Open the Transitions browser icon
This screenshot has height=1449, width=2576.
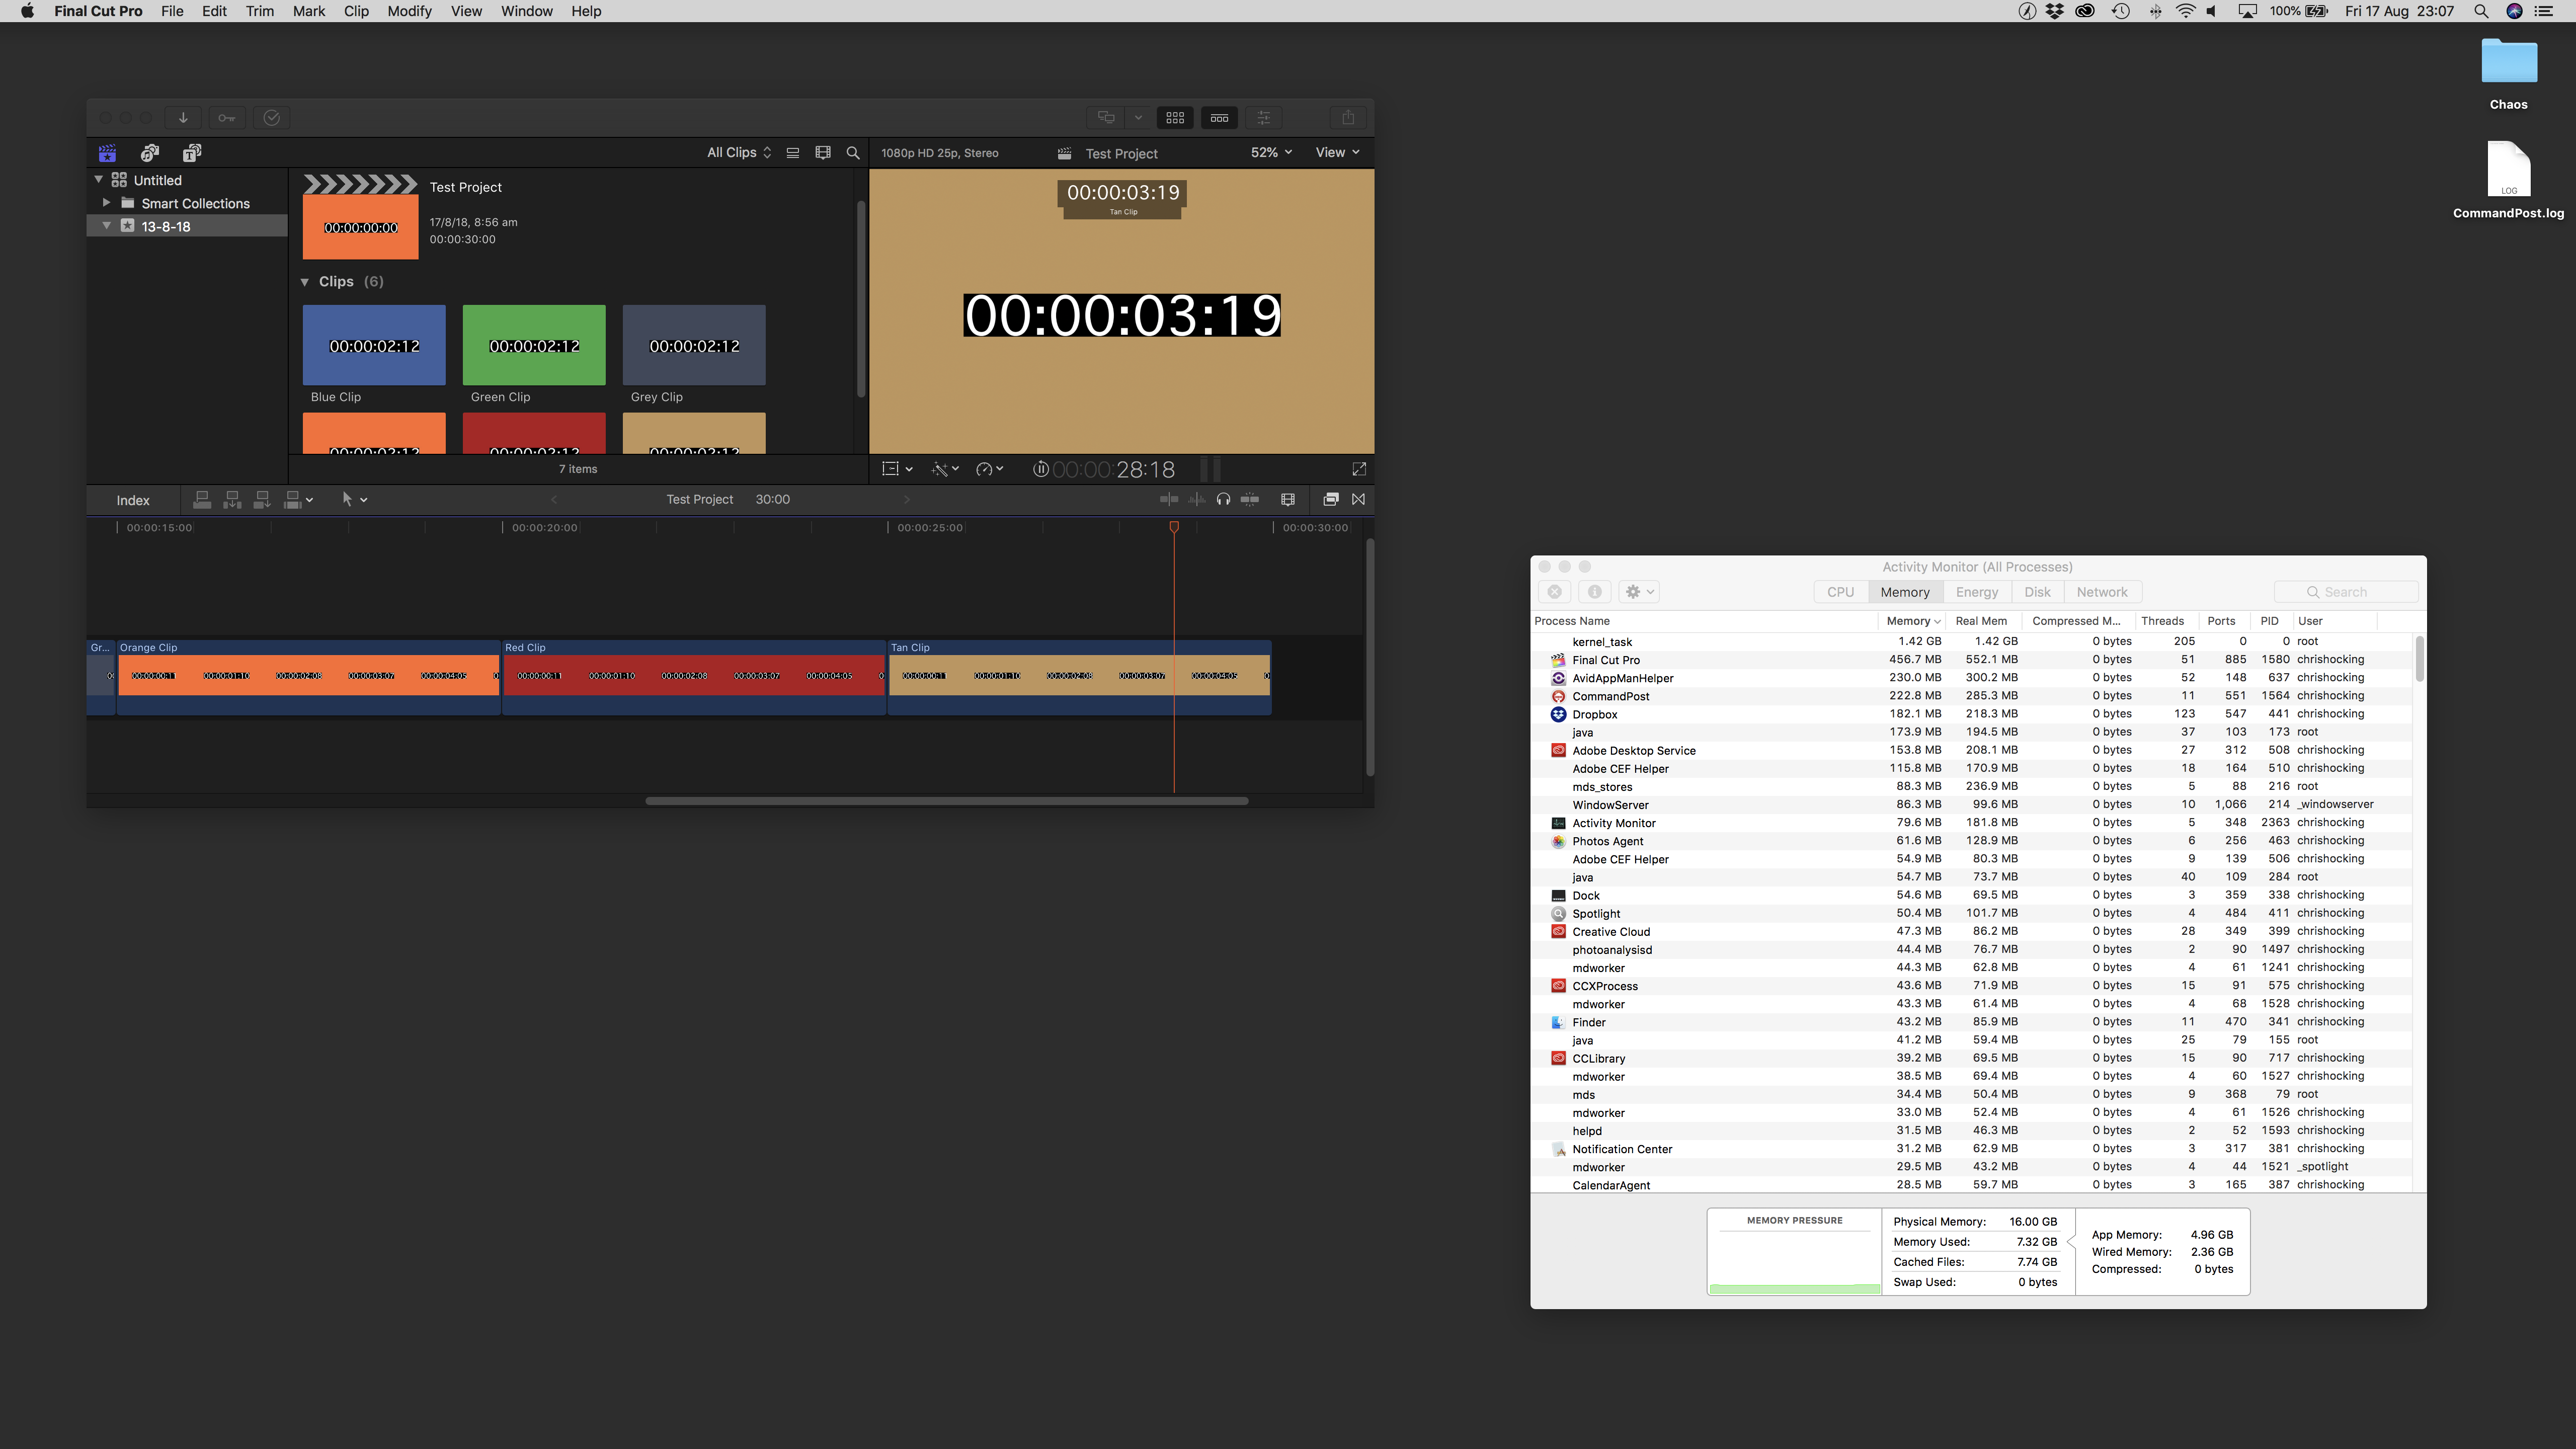(1358, 499)
